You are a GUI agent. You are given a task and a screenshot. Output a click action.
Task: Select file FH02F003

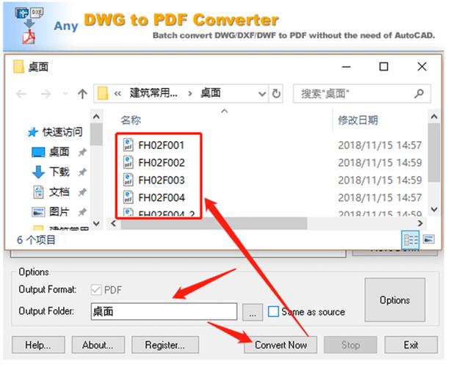point(162,181)
